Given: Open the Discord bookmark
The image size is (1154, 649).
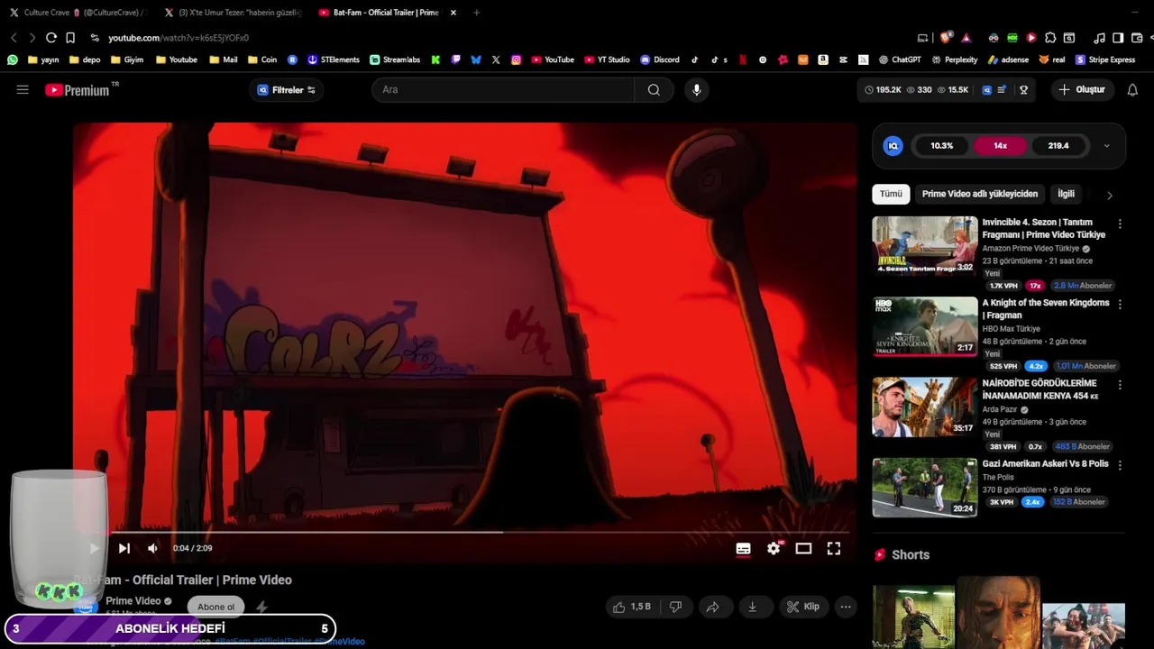Looking at the screenshot, I should 660,59.
